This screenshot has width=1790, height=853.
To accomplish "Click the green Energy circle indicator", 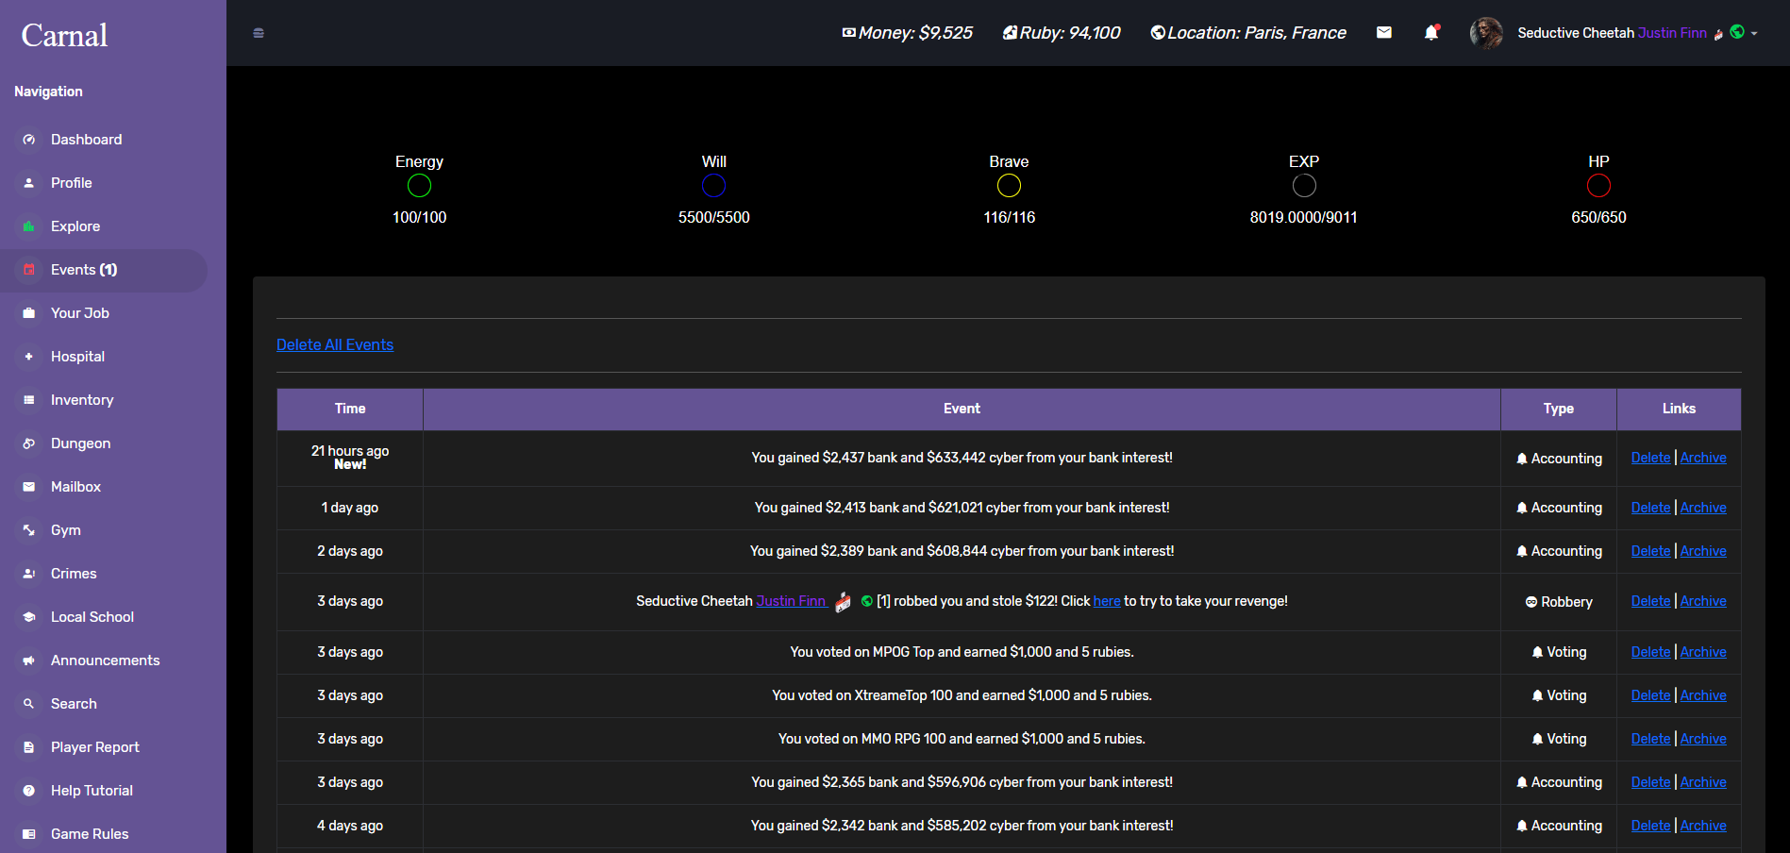I will [x=419, y=186].
